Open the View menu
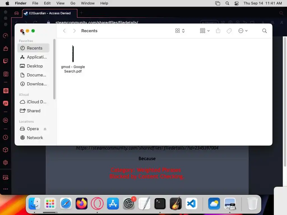Image resolution: width=287 pixels, height=215 pixels. point(61,3)
